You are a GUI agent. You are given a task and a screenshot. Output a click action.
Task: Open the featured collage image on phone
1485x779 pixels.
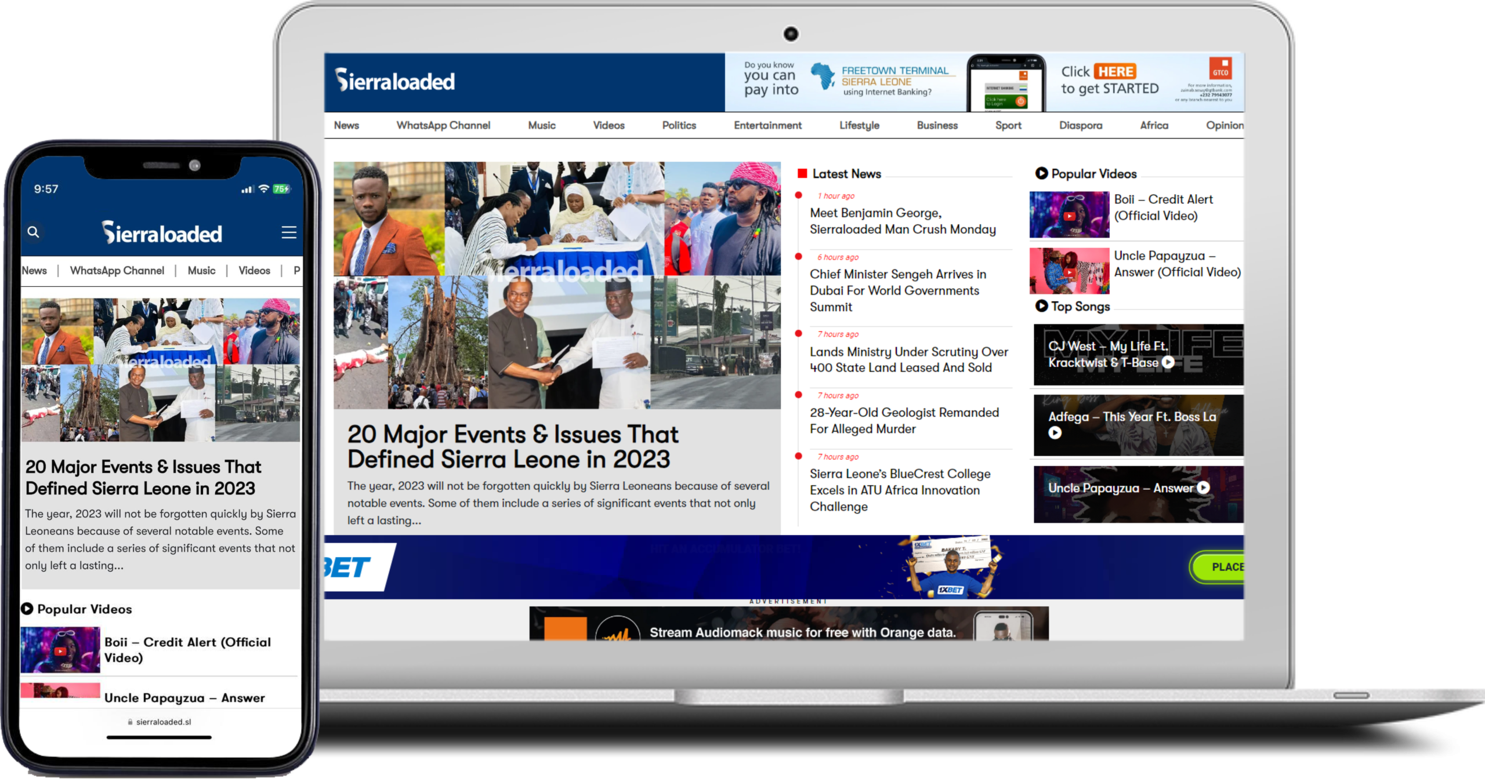[x=161, y=370]
